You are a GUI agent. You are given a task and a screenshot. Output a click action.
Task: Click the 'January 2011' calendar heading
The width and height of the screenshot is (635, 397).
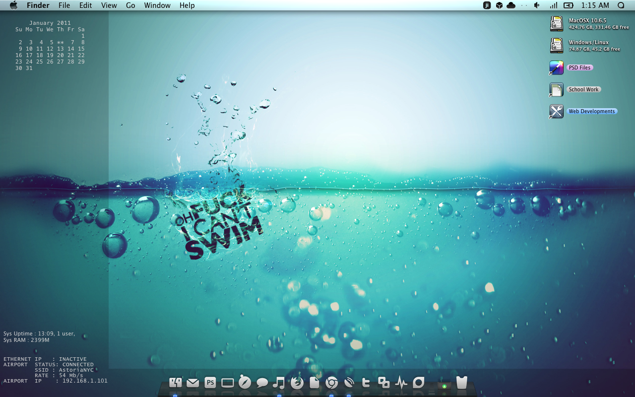50,23
